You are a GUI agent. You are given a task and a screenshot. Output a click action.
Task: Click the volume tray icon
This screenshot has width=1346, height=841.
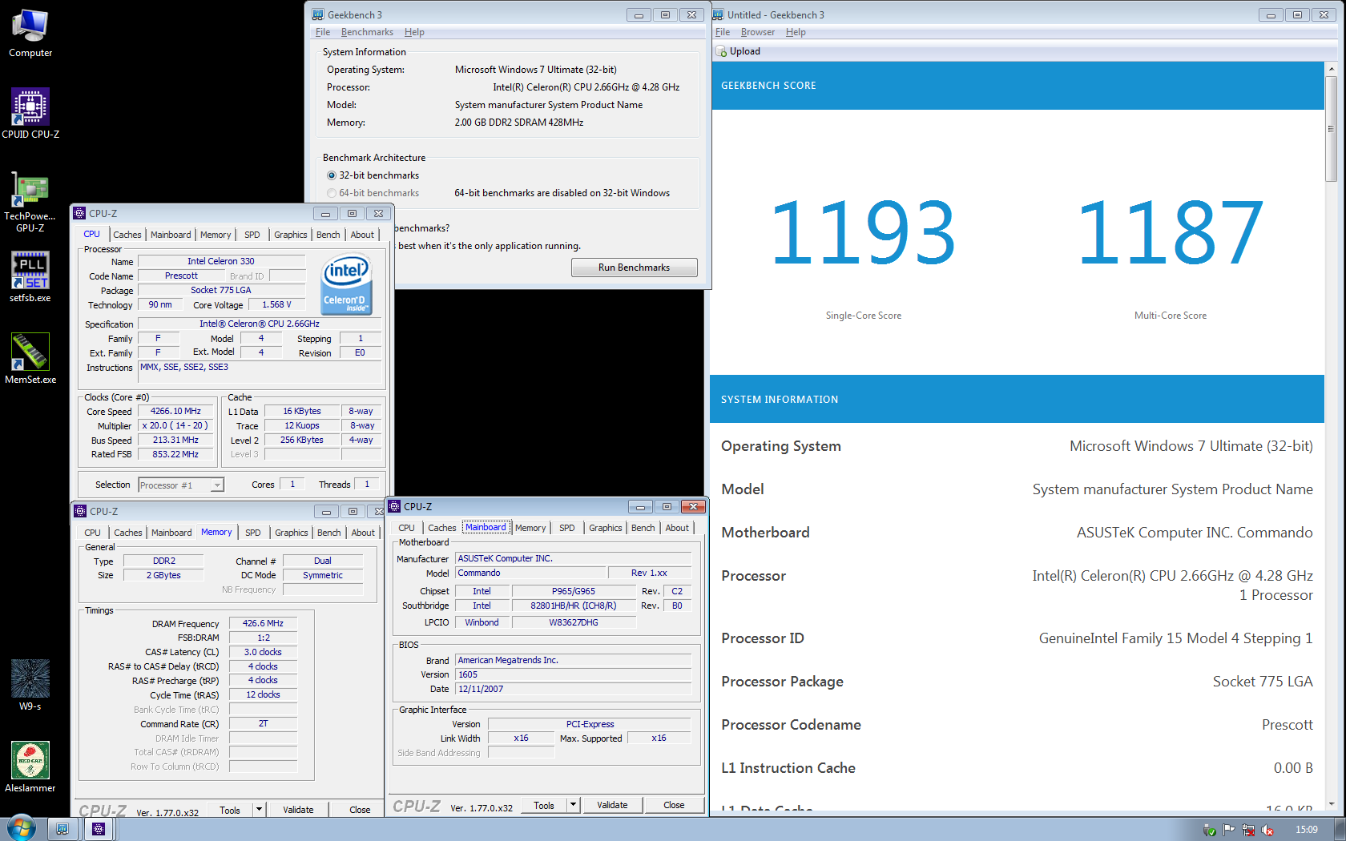click(x=1268, y=830)
